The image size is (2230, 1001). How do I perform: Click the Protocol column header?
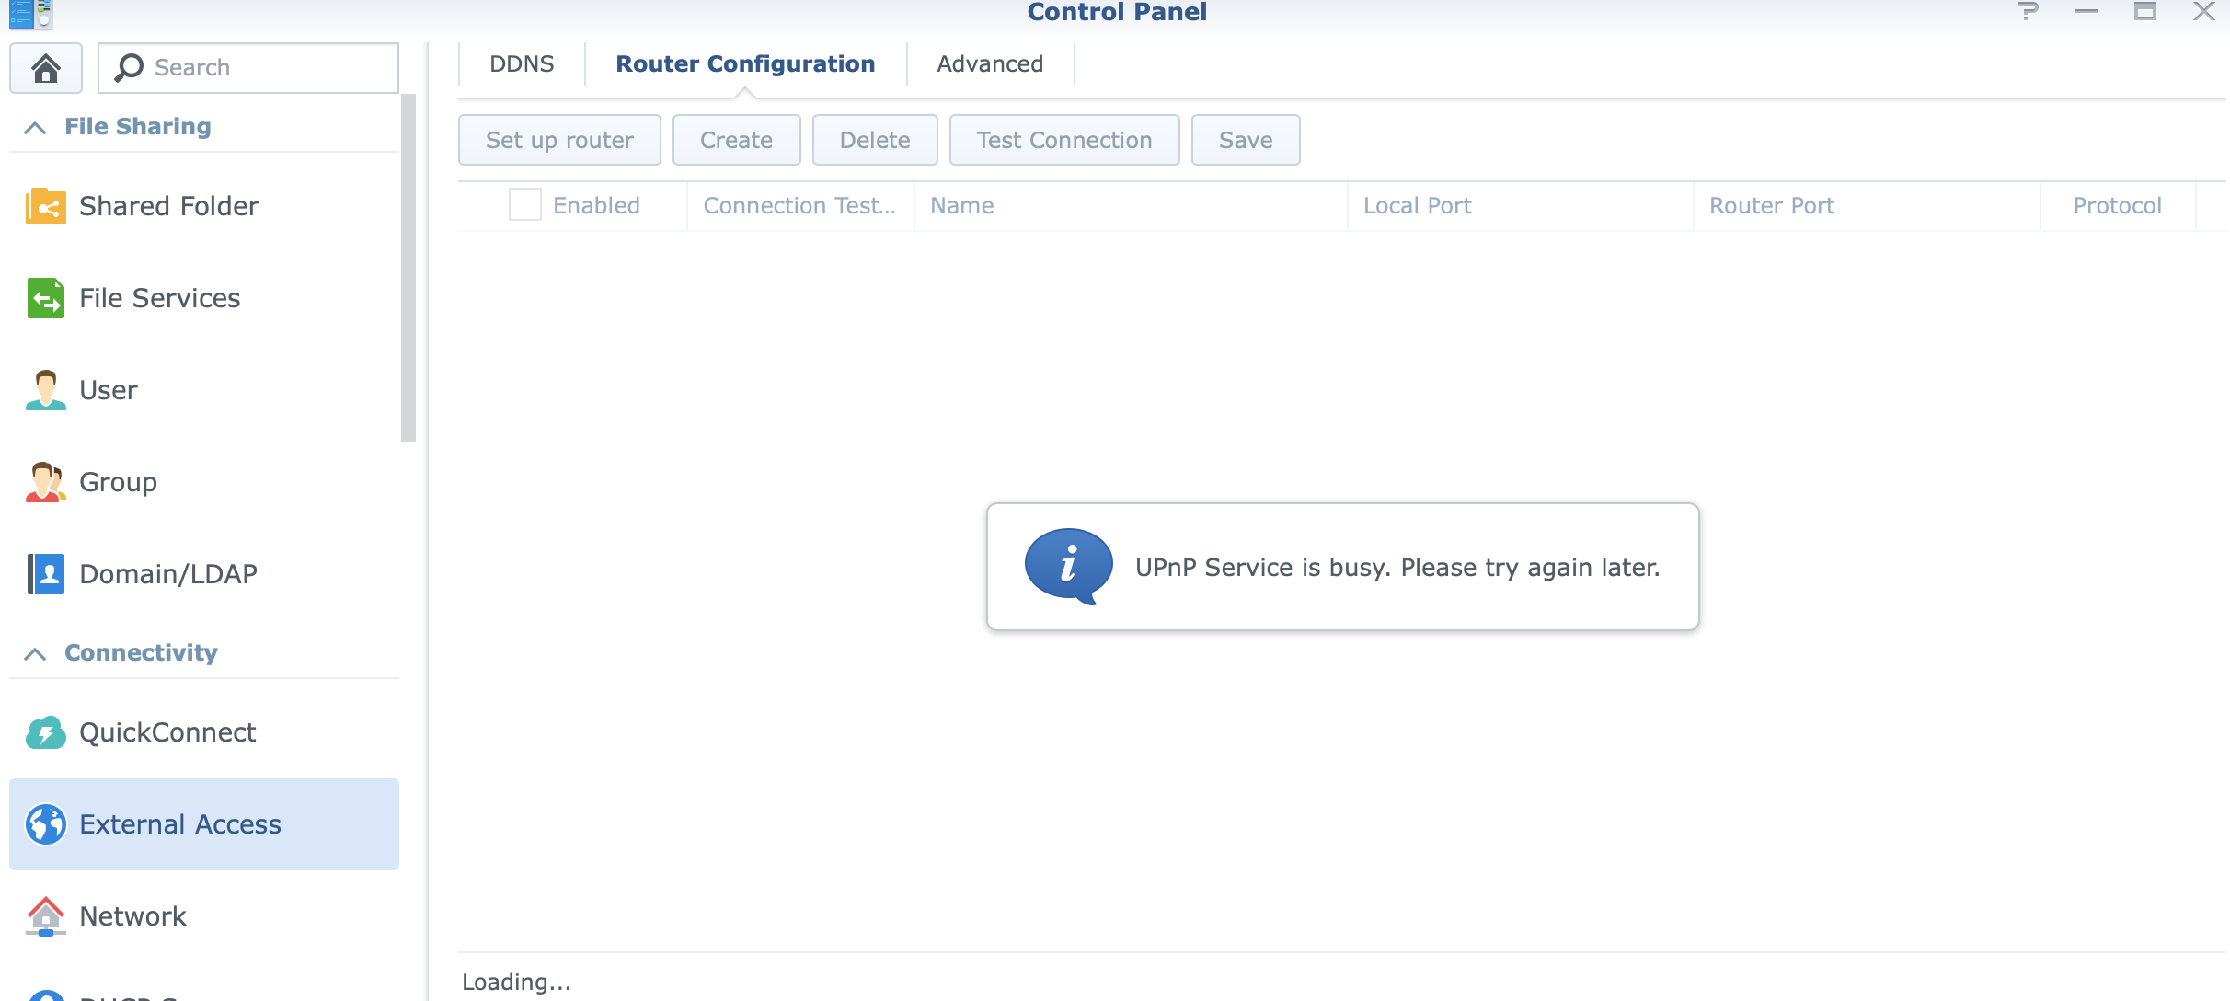(x=2118, y=205)
